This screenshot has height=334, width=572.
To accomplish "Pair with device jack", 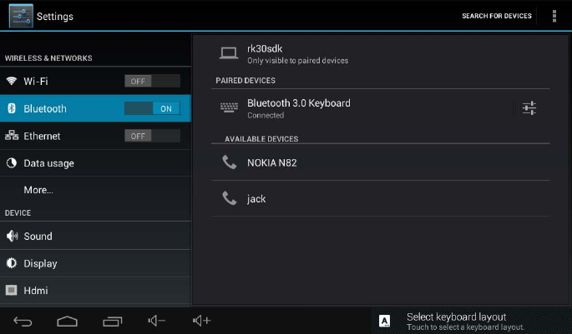I will tap(380, 198).
